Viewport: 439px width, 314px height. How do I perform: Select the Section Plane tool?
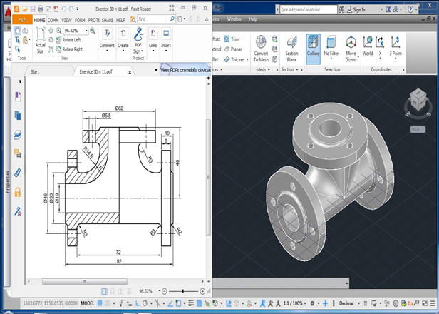(291, 49)
